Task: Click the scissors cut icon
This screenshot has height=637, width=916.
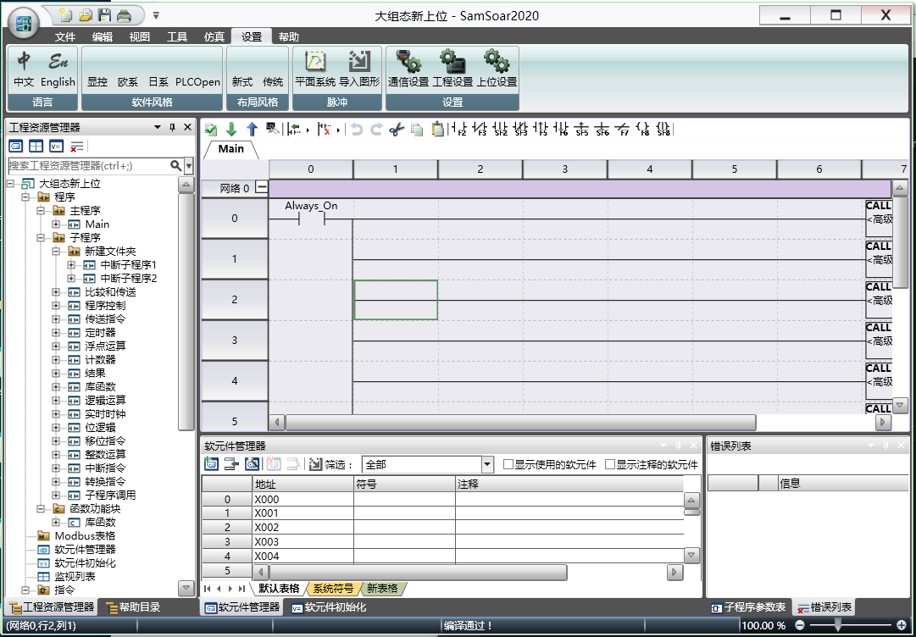Action: pyautogui.click(x=397, y=130)
